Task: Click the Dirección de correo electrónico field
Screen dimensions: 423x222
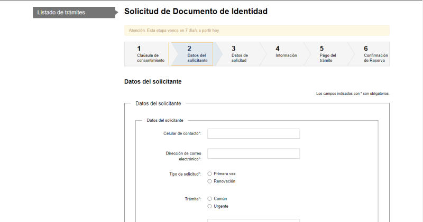Action: tap(253, 153)
